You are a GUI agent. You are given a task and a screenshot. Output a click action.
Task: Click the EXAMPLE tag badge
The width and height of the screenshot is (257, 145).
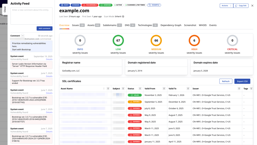point(154,5)
